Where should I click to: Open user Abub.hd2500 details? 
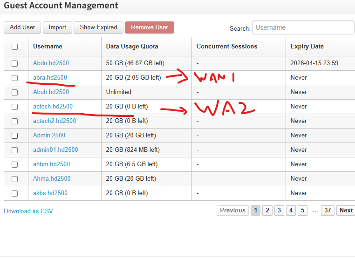point(51,92)
